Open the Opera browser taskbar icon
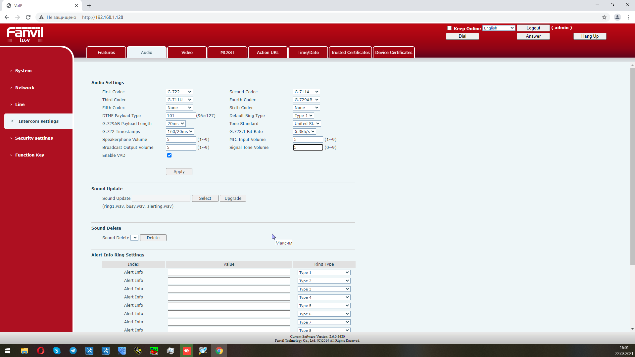635x357 pixels. coord(41,351)
